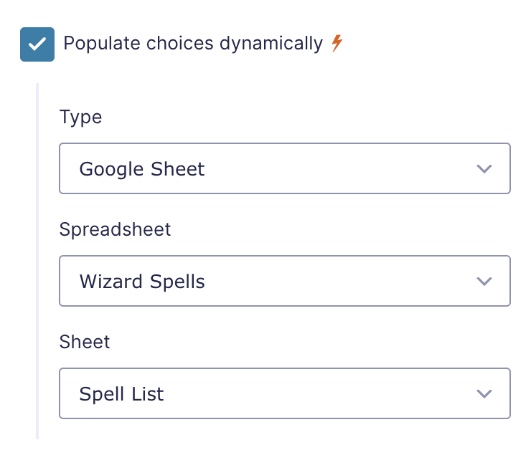Click the orange lightning bolt icon

click(x=337, y=43)
